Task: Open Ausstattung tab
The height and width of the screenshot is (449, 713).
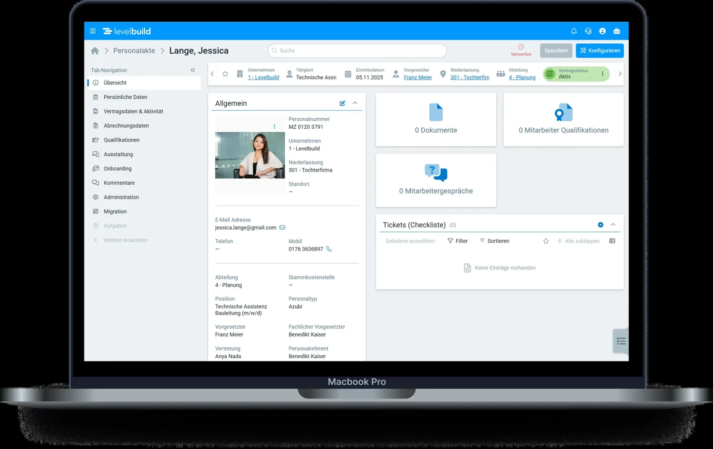Action: (x=144, y=154)
